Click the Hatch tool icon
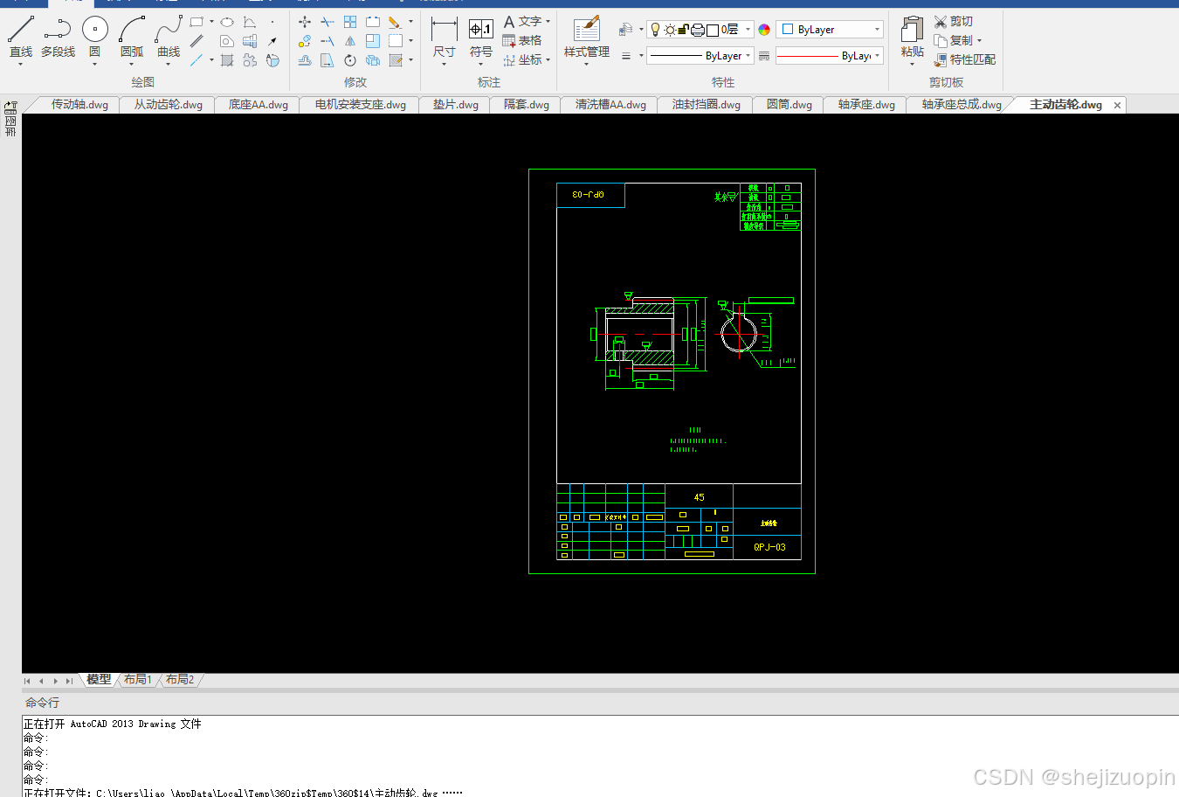This screenshot has width=1179, height=797. [227, 60]
